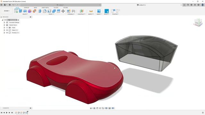Step the timeline back one feature
Image resolution: width=205 pixels, height=115 pixels.
tap(4, 112)
